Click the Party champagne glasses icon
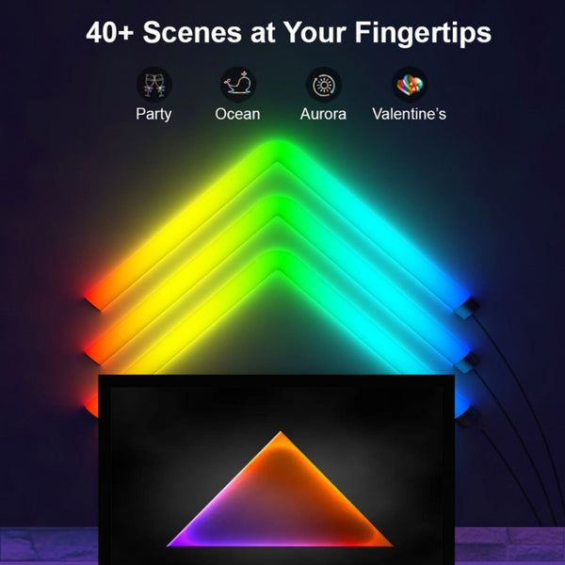This screenshot has height=565, width=565. pos(154,85)
